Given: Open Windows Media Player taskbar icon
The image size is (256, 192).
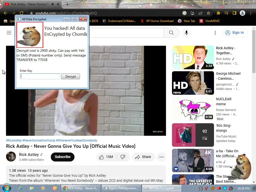Looking at the screenshot, I should pos(43,188).
